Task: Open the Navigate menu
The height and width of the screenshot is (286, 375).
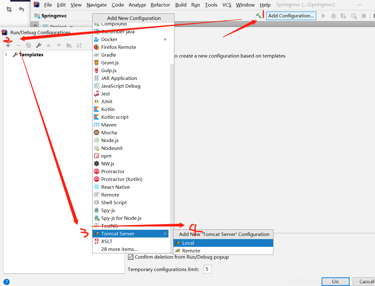Action: click(97, 5)
